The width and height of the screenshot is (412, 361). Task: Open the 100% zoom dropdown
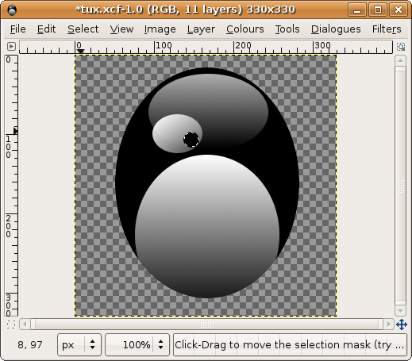click(160, 344)
